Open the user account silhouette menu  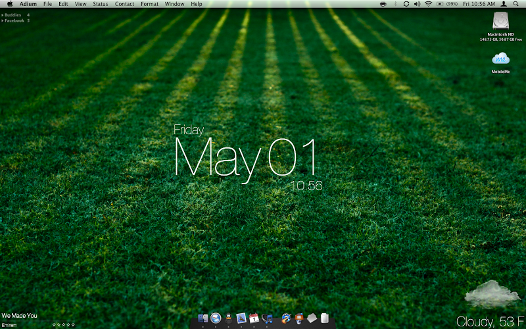coord(504,4)
